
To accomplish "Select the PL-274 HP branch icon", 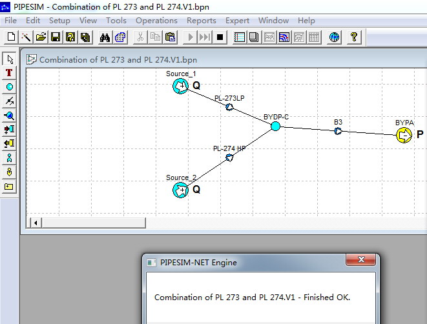I will (229, 157).
